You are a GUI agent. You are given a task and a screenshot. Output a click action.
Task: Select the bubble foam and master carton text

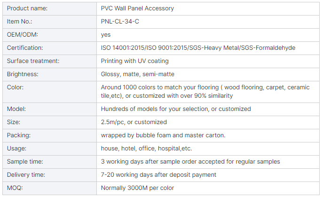[163, 135]
